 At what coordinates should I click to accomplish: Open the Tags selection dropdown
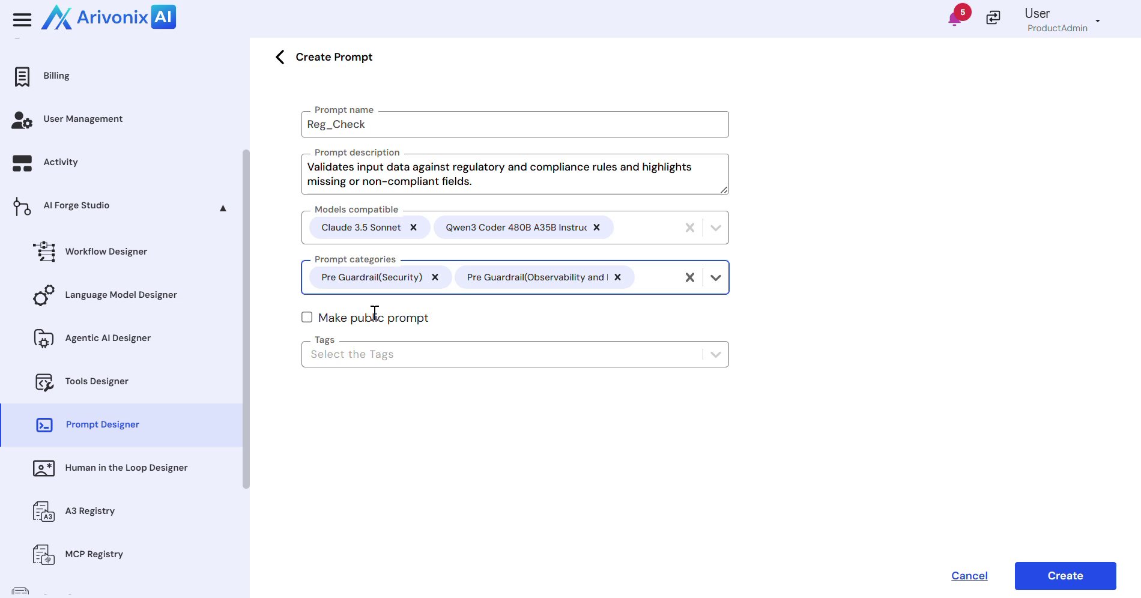coord(715,354)
